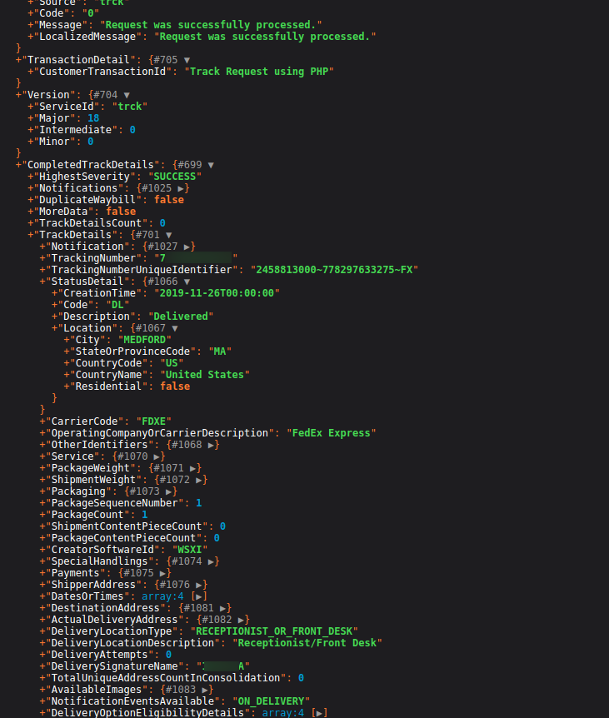Expand the OtherIdentifiers arrow

(213, 445)
